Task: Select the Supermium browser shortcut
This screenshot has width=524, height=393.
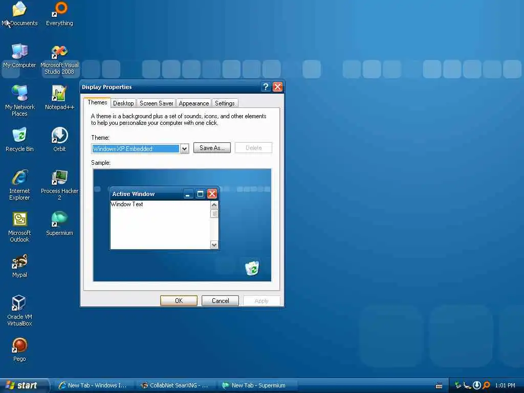Action: pyautogui.click(x=59, y=224)
